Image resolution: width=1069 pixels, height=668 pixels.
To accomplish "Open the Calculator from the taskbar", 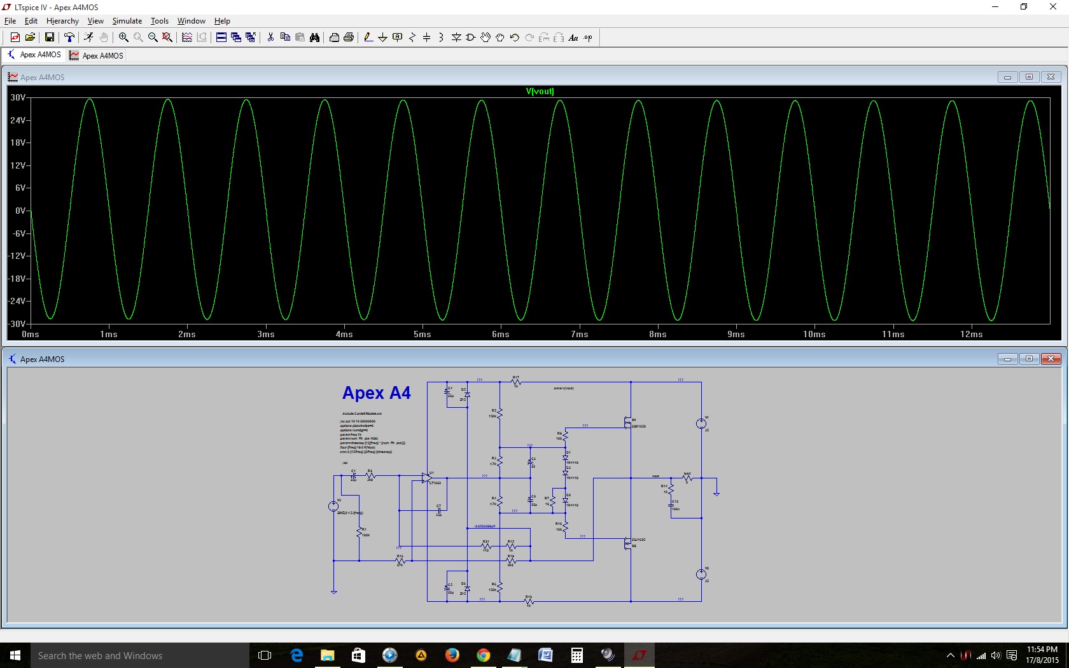I will 576,655.
